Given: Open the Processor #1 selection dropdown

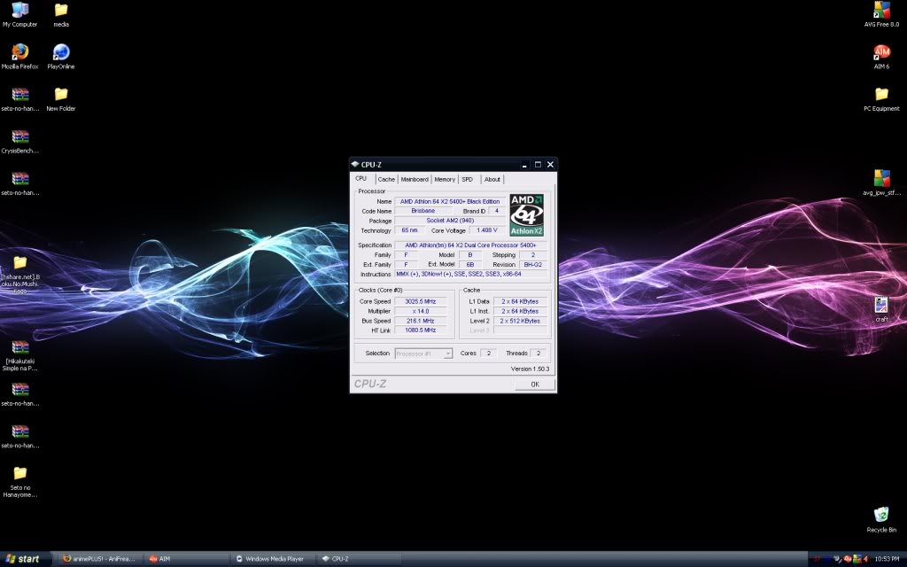Looking at the screenshot, I should point(423,353).
